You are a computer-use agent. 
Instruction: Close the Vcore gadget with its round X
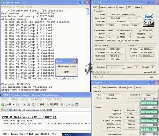(157, 108)
